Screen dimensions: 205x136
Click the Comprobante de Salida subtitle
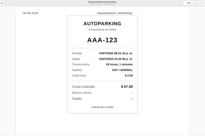point(102,30)
